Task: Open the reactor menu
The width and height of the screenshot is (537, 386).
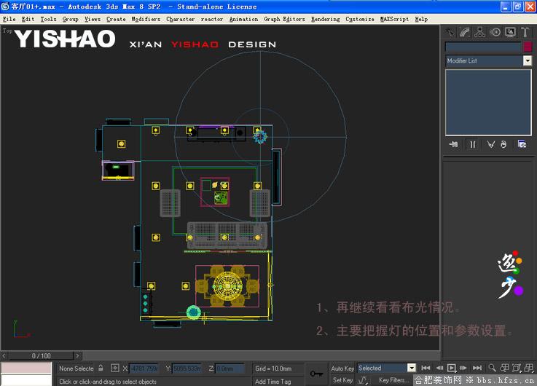Action: (x=211, y=19)
